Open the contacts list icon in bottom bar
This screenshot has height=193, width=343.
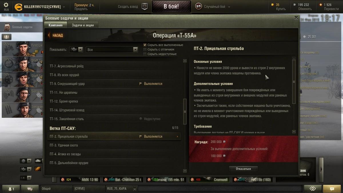click(x=11, y=189)
